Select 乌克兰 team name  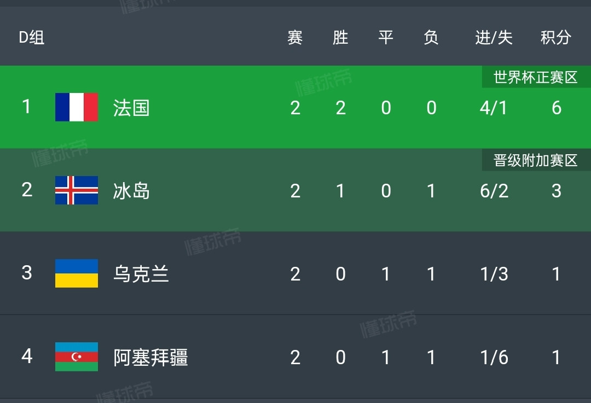point(141,274)
